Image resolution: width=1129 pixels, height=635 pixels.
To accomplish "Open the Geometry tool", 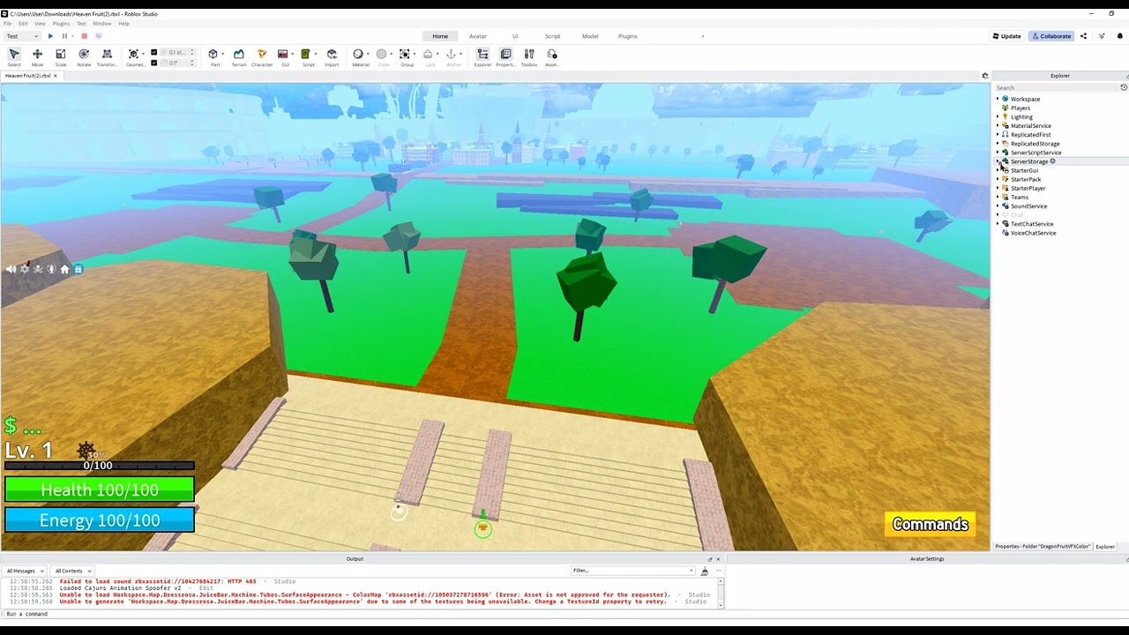I will [x=134, y=57].
